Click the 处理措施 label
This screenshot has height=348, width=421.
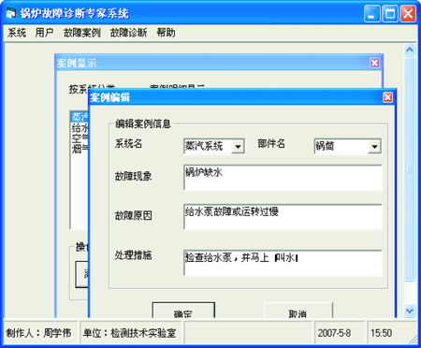coord(133,255)
